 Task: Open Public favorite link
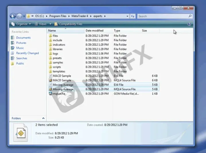20,63
